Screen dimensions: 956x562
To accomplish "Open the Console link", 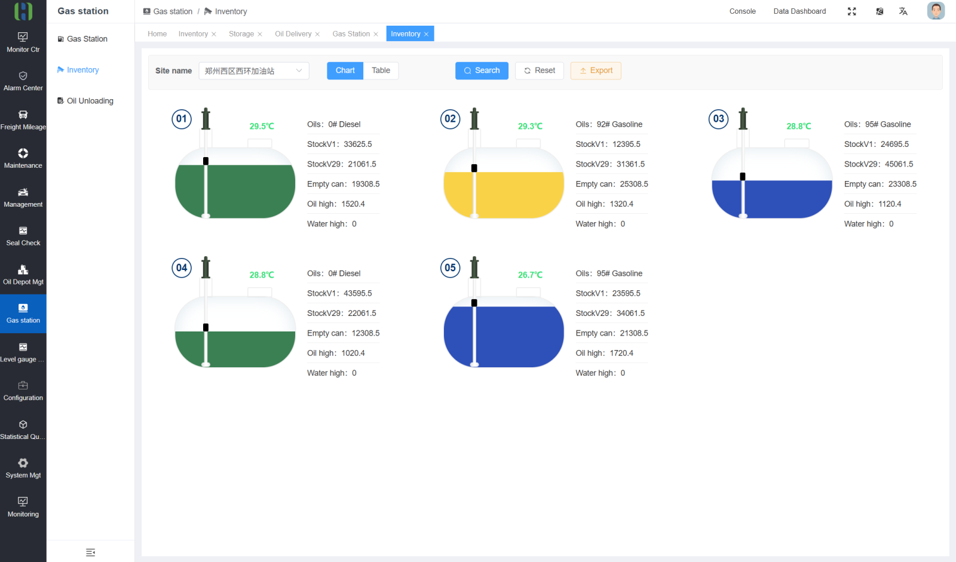I will tap(743, 11).
